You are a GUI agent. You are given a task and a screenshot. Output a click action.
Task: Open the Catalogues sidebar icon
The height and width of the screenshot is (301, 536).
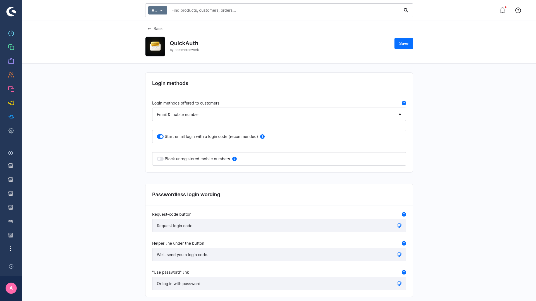[x=11, y=47]
